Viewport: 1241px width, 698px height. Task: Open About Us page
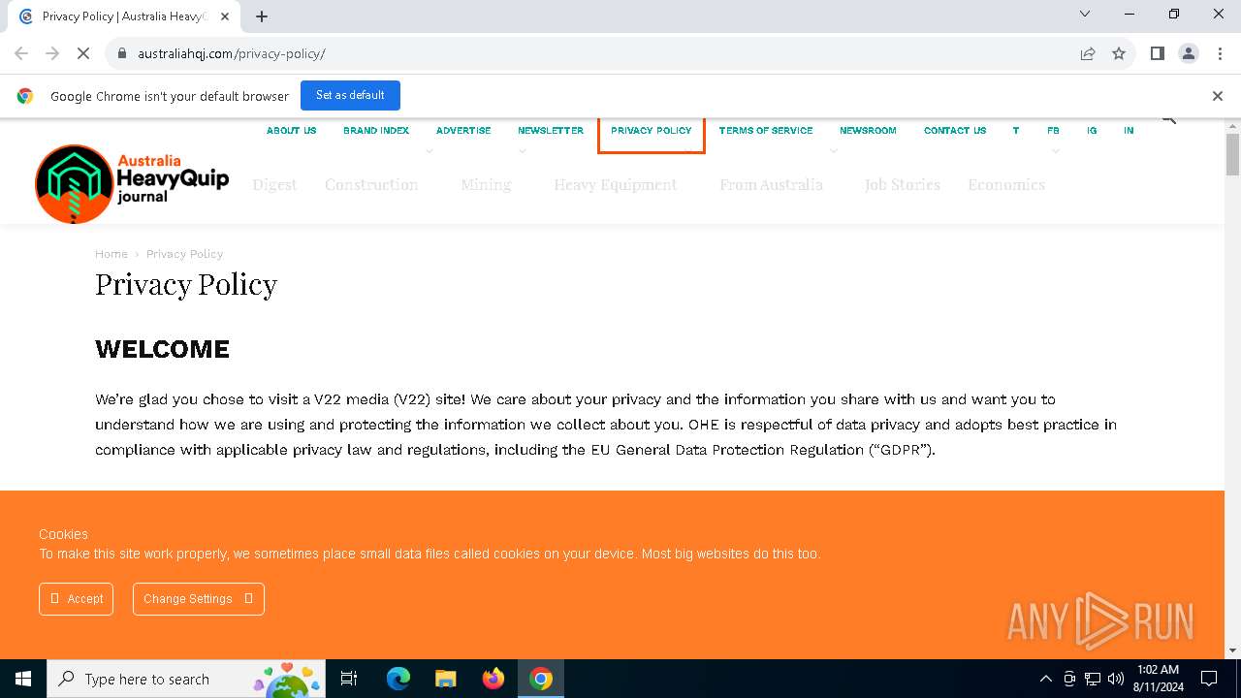click(292, 130)
